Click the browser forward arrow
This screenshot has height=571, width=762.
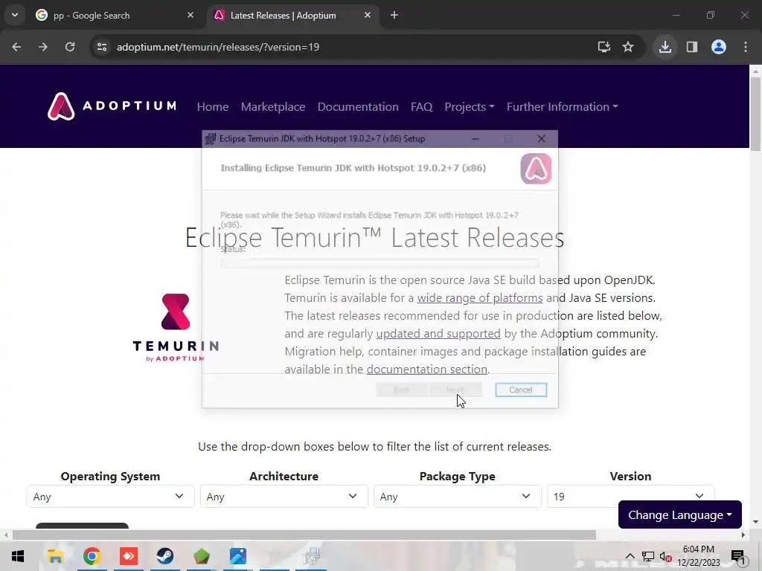tap(43, 47)
